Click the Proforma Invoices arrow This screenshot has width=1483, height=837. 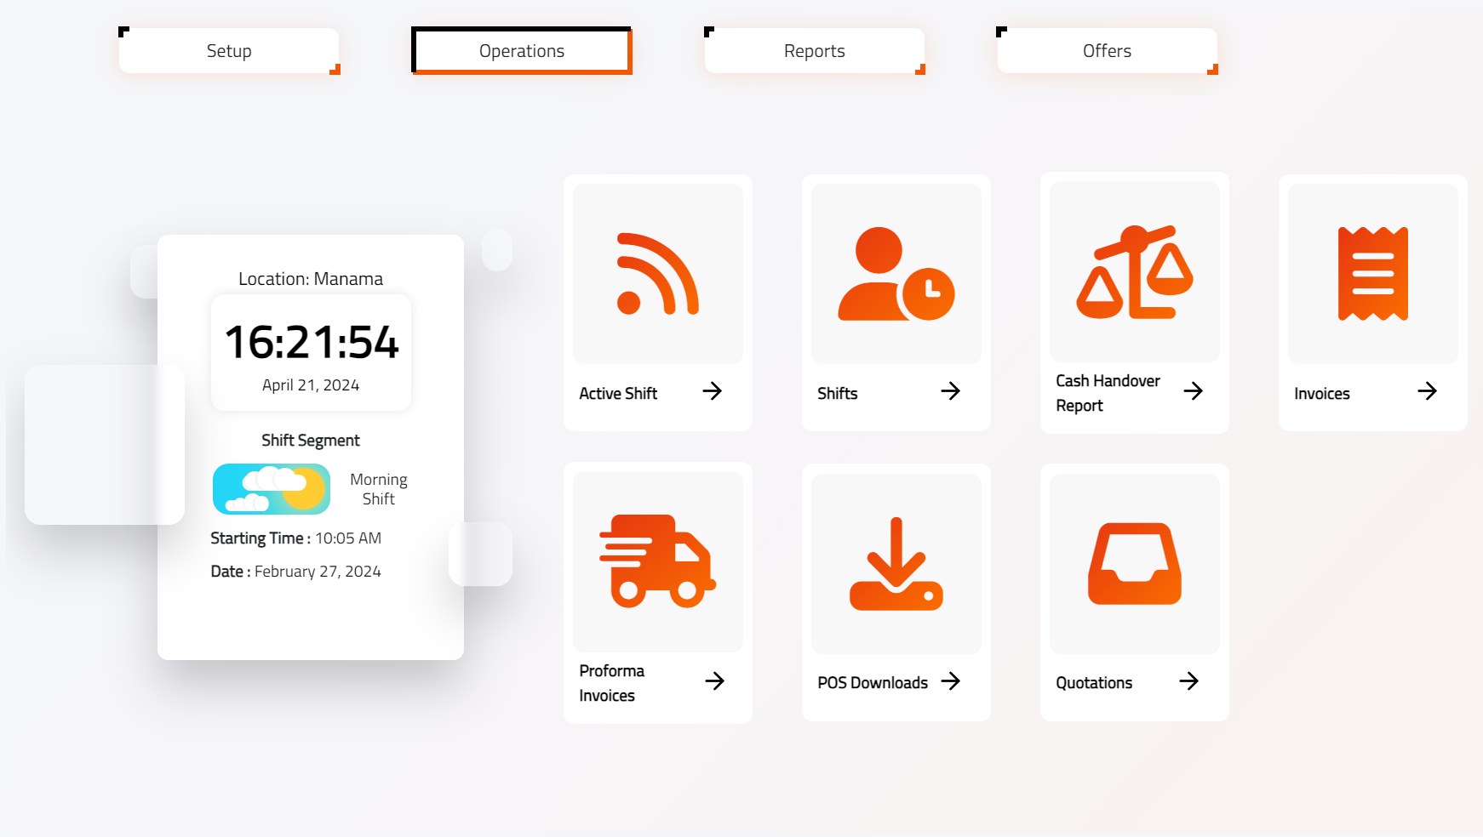pos(713,680)
